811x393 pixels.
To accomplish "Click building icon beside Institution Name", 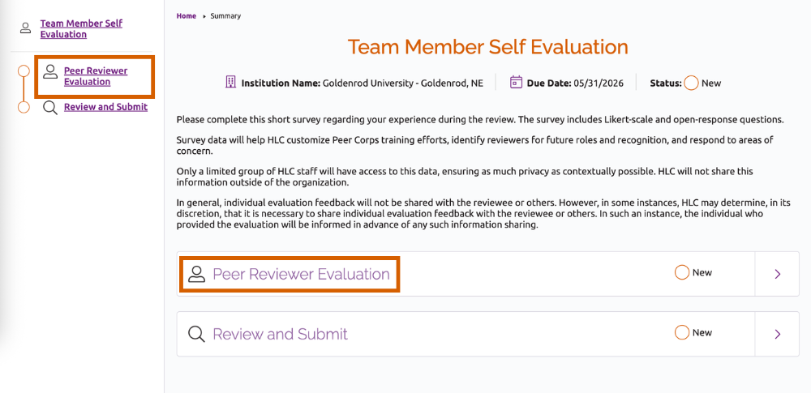I will click(230, 82).
